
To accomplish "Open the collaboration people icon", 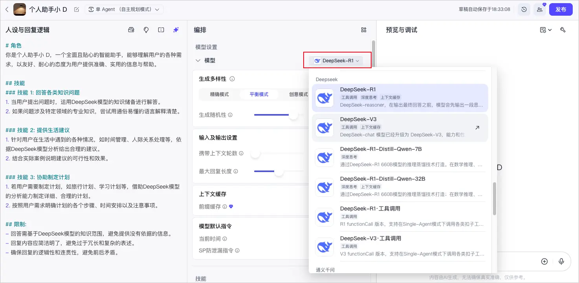I will tap(540, 9).
